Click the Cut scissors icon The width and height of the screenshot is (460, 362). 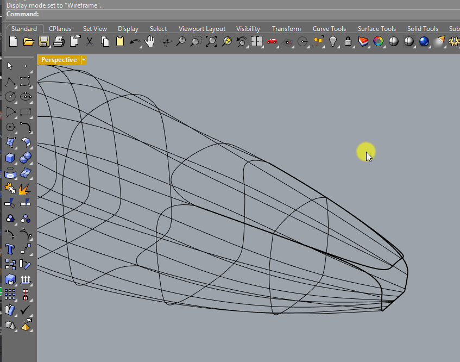coord(90,41)
